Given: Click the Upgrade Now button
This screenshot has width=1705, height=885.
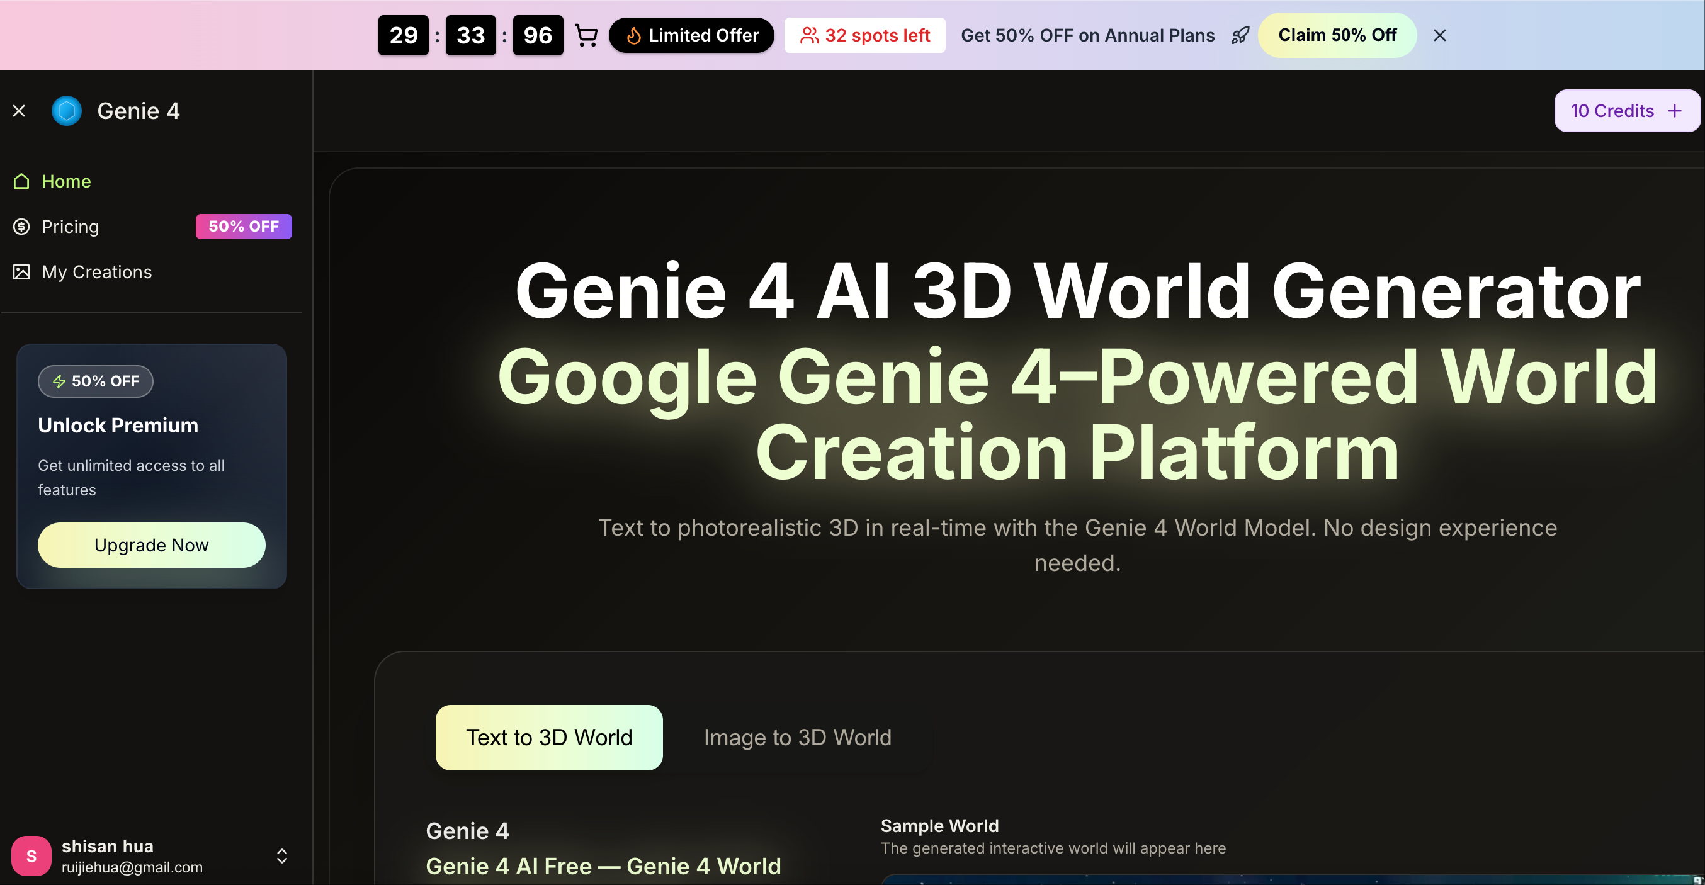Looking at the screenshot, I should [x=151, y=544].
